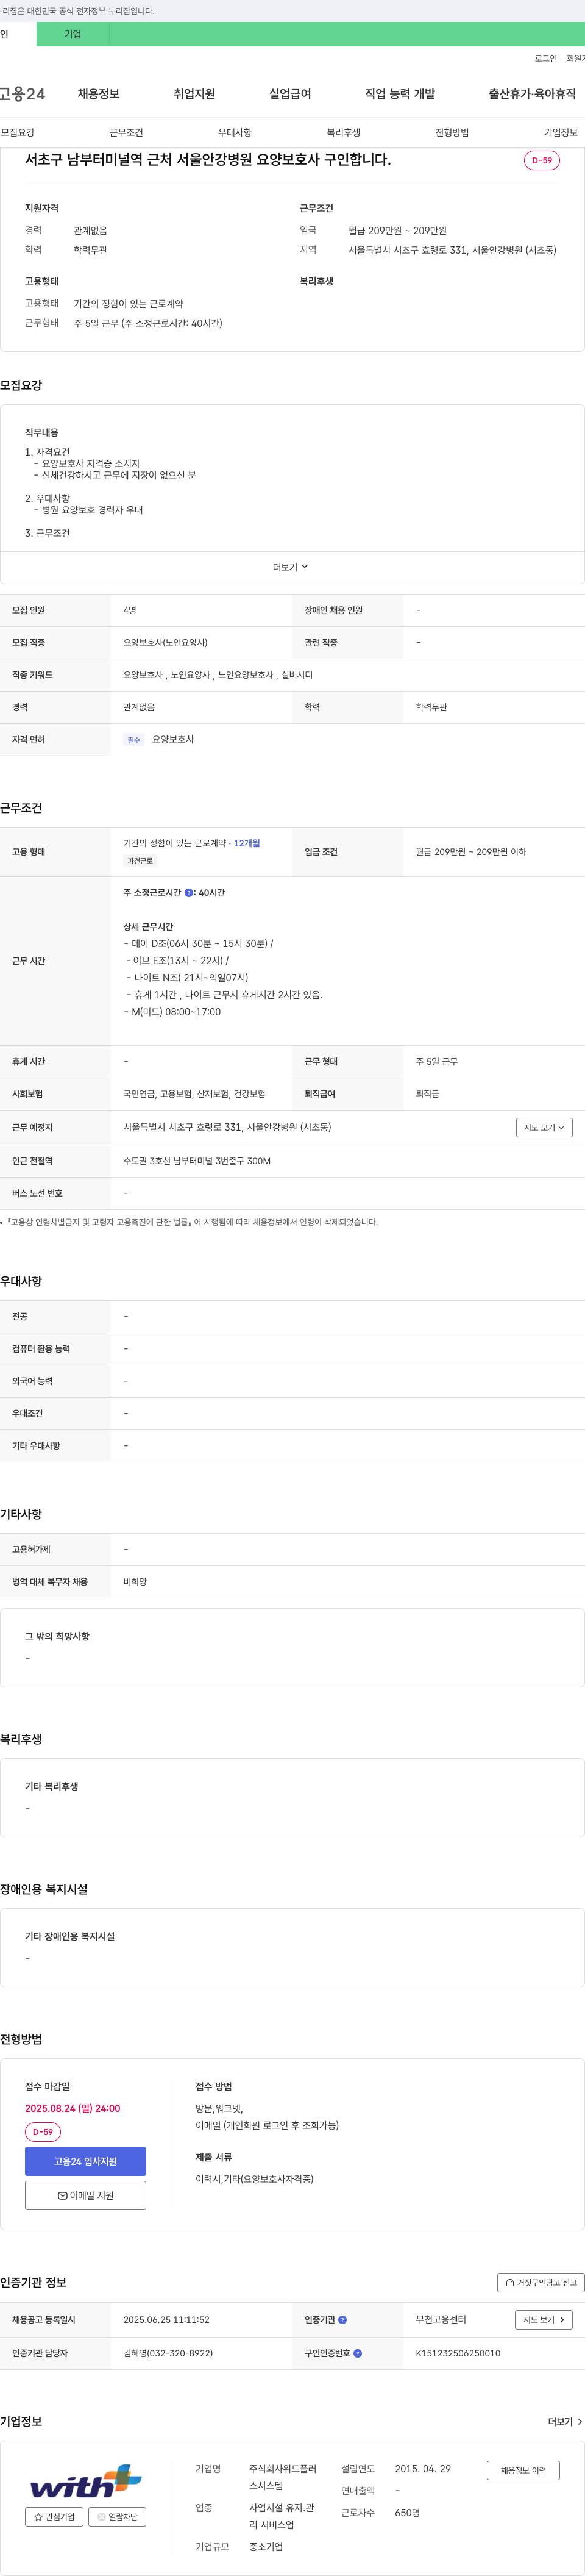Click the D-59 badge beside job title
Viewport: 585px width, 2576px height.
(x=542, y=161)
